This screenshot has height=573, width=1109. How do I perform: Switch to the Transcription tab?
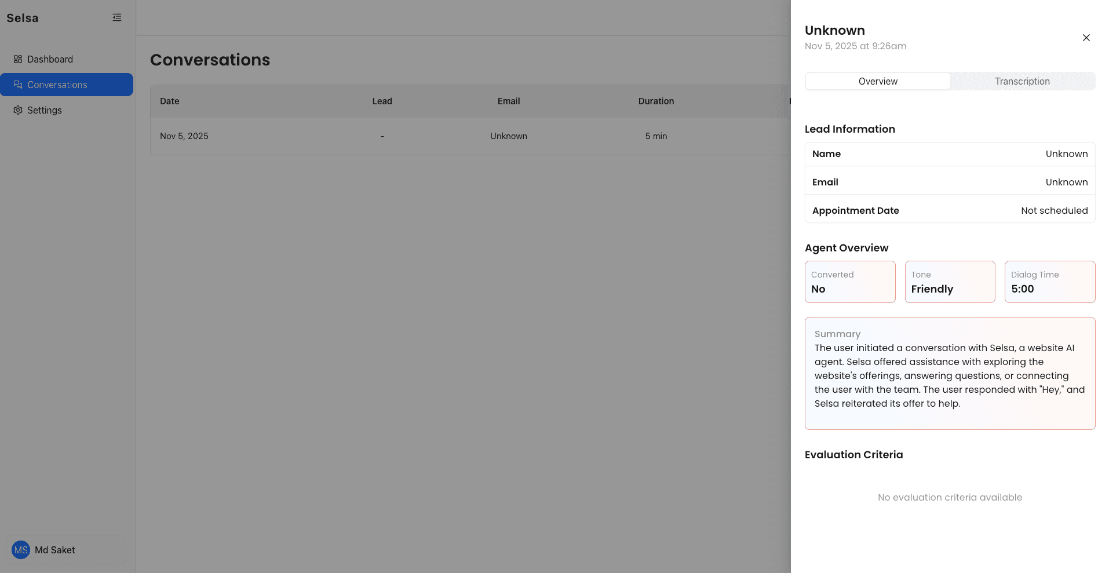1022,81
